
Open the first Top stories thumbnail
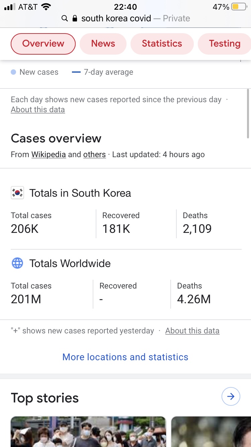[x=88, y=432]
